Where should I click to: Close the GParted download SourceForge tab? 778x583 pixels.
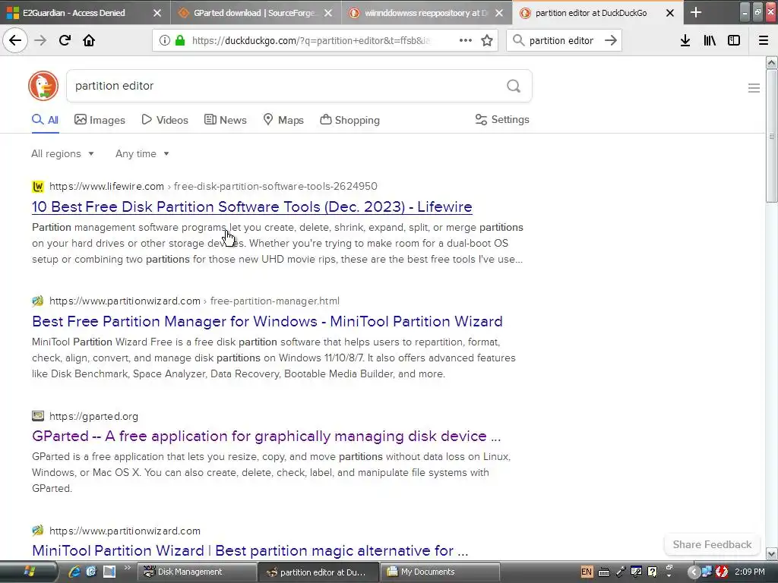tap(328, 13)
